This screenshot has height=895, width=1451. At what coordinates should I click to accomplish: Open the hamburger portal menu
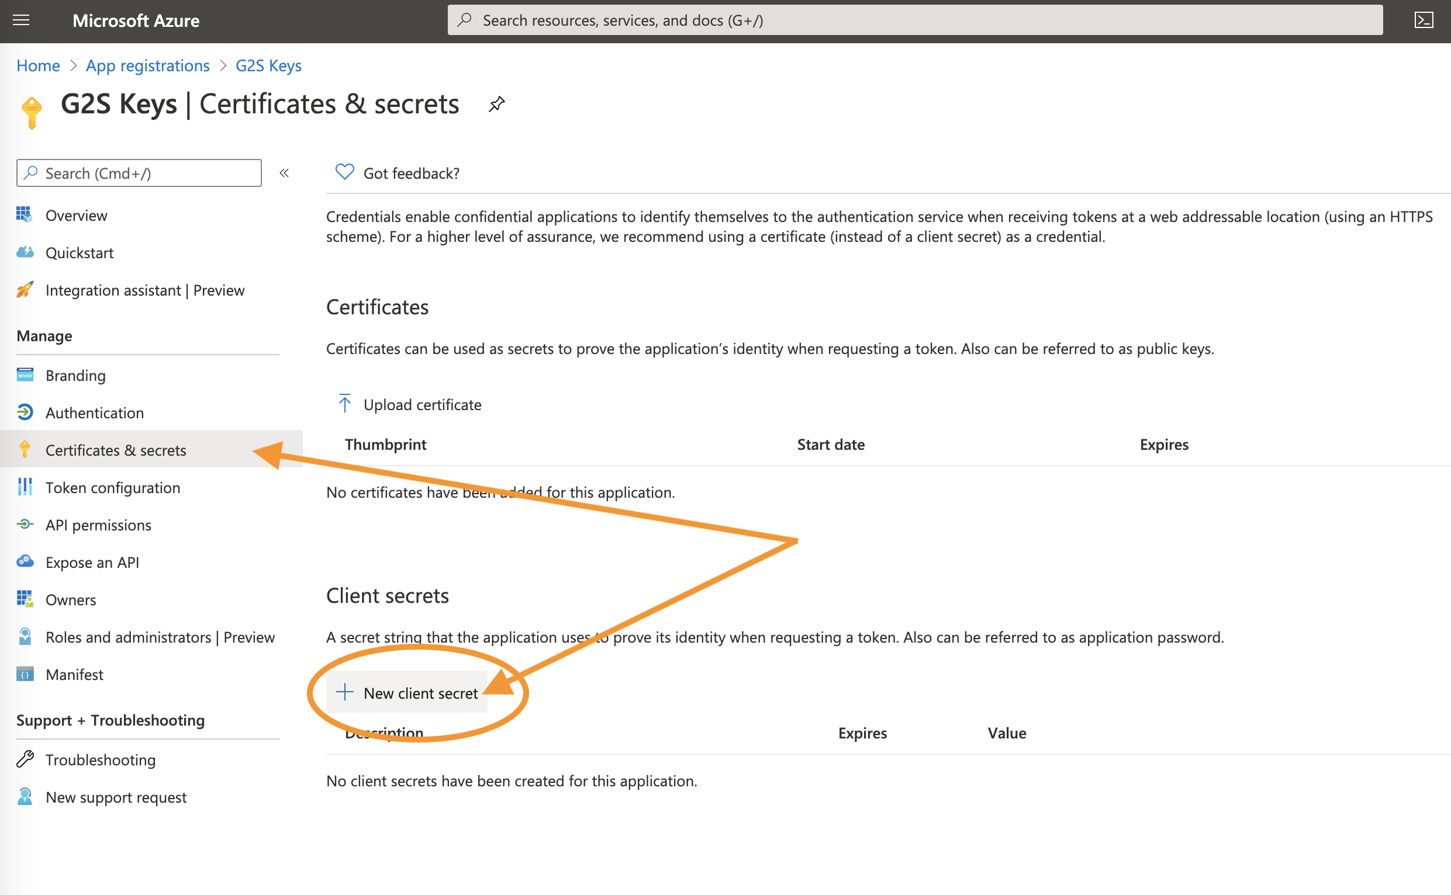[x=21, y=20]
